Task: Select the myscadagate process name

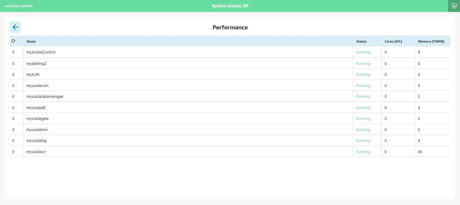Action: pyautogui.click(x=37, y=119)
